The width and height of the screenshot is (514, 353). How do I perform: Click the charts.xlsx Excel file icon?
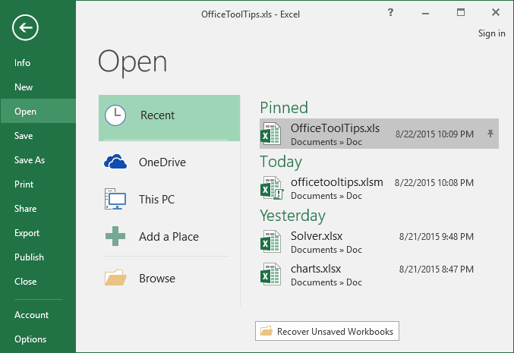(x=270, y=274)
